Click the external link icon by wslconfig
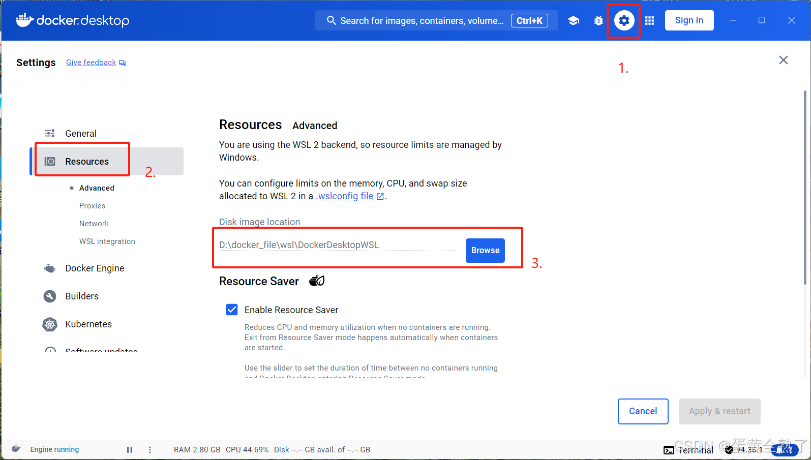 click(380, 196)
